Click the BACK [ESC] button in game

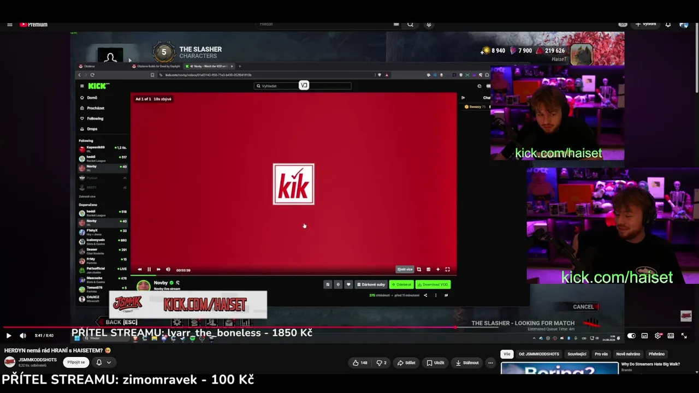[121, 322]
